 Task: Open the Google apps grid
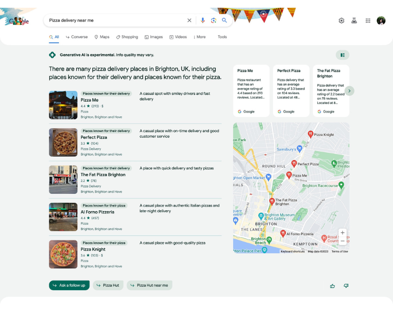(x=368, y=21)
